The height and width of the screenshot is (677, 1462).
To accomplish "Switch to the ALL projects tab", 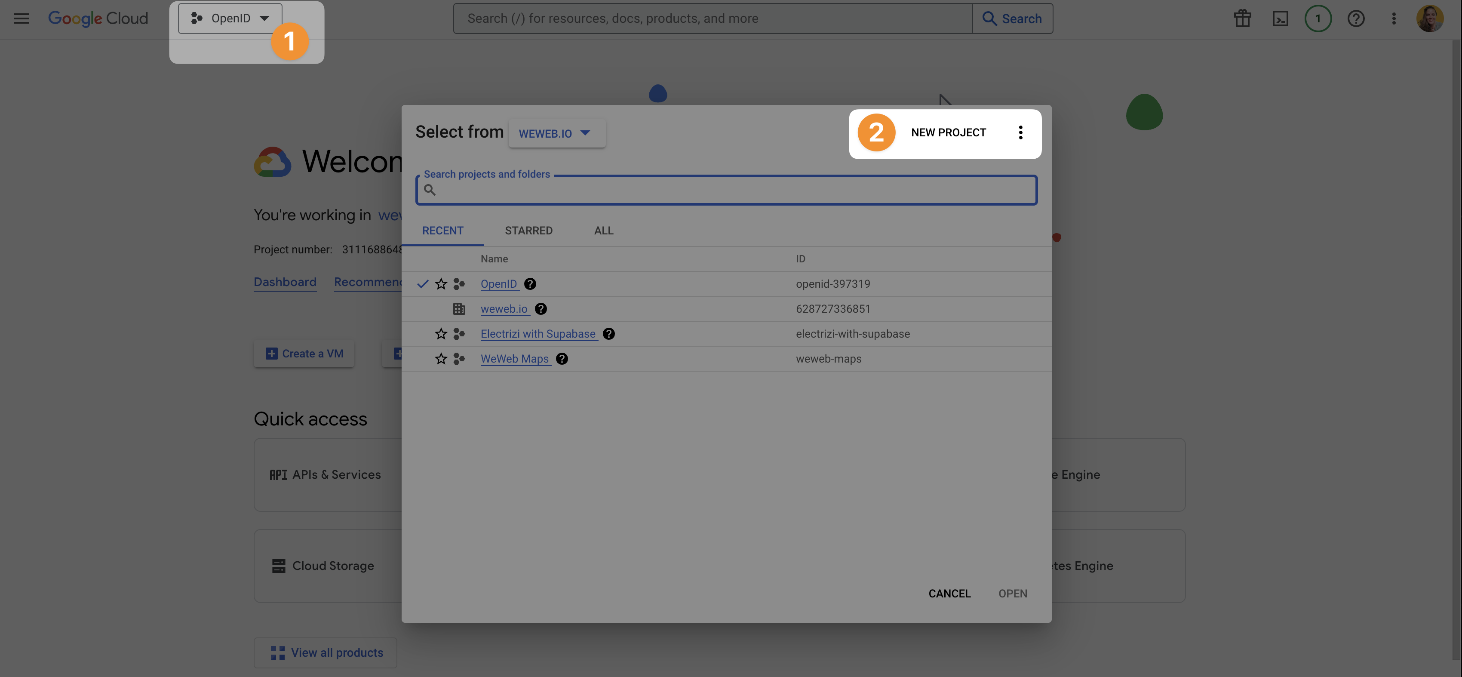I will click(x=603, y=231).
